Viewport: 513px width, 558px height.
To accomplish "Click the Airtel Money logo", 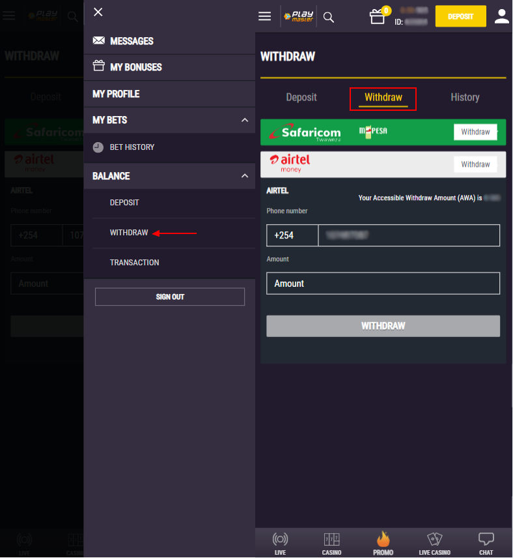I will [290, 164].
